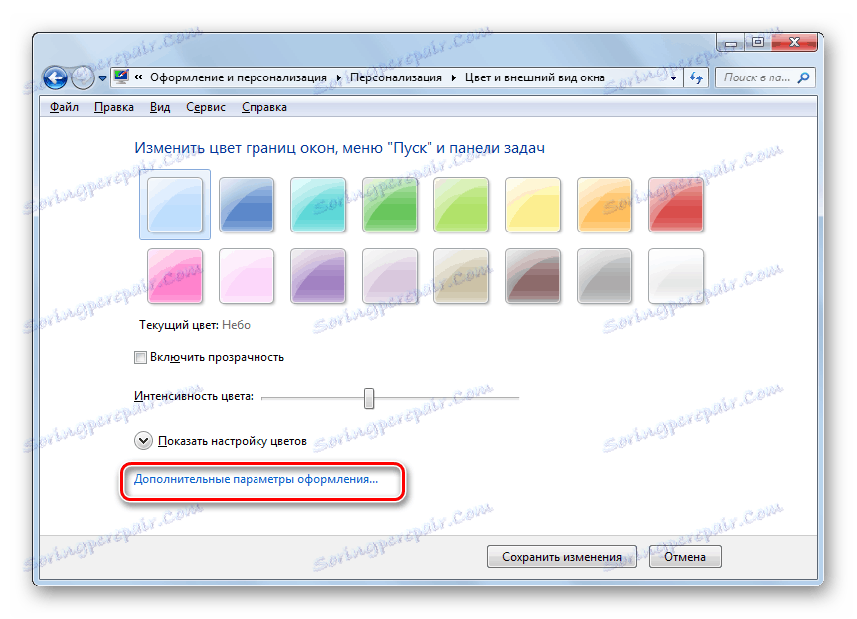
Task: Click the 'Текущий цвет: Небо' text
Action: point(195,325)
